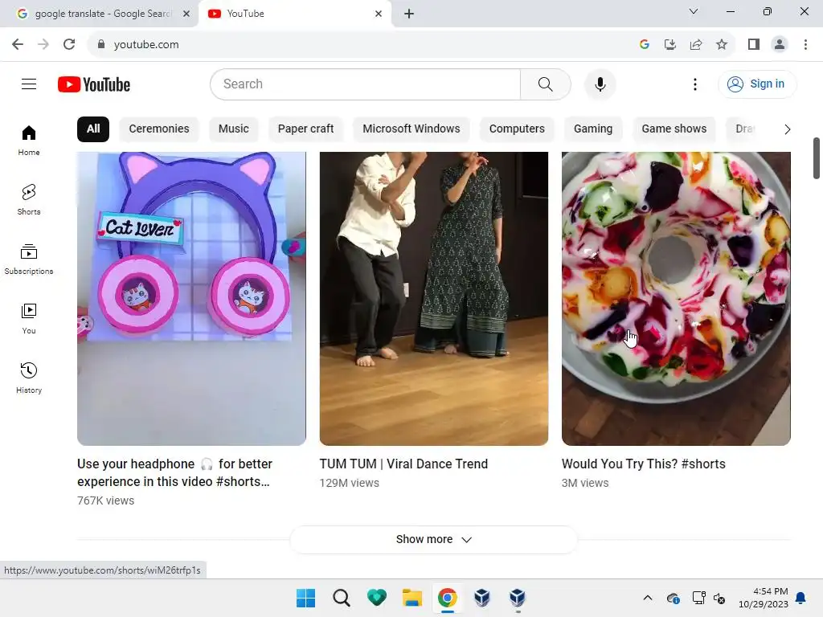Viewport: 823px width, 617px height.
Task: Click the address bar URL
Action: pyautogui.click(x=146, y=45)
